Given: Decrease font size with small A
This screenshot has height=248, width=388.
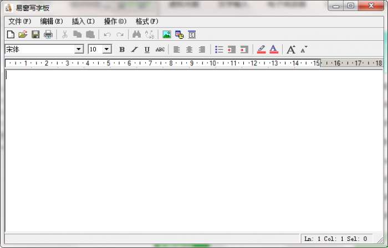Looking at the screenshot, I should pos(304,50).
